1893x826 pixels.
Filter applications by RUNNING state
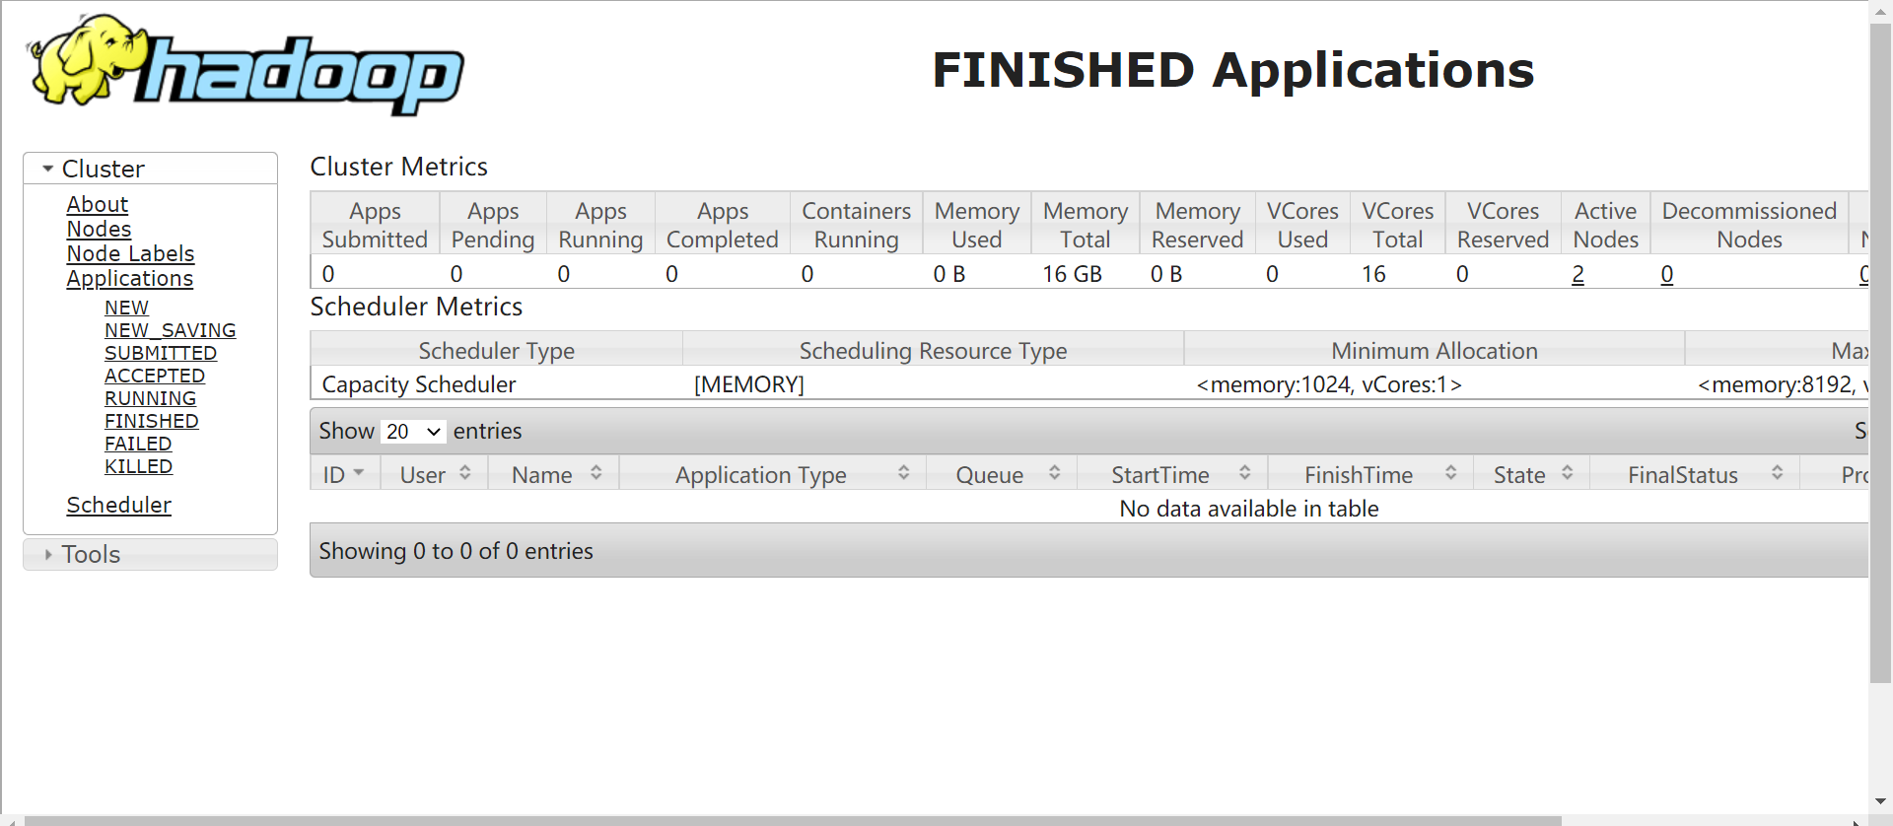click(x=150, y=398)
